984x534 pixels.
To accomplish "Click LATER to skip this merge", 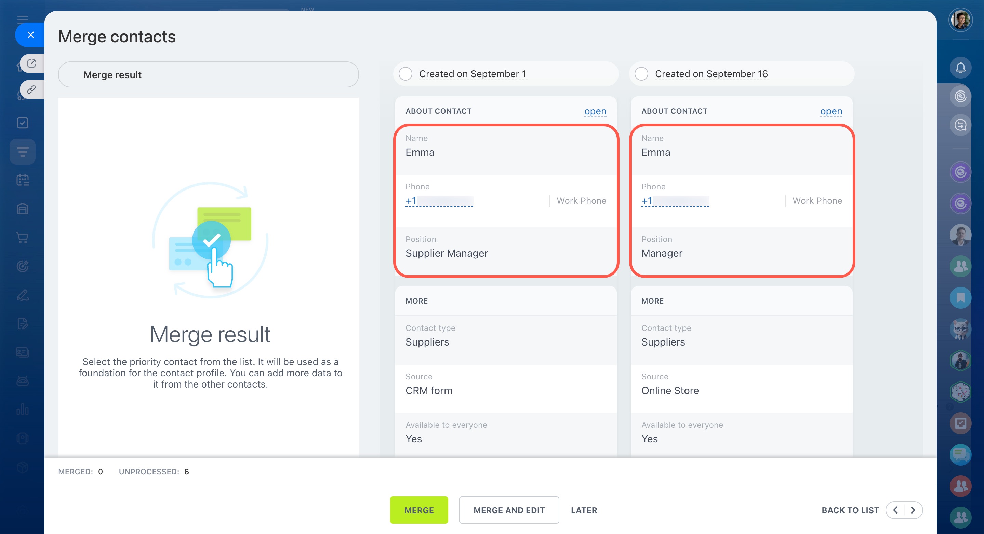I will coord(584,510).
